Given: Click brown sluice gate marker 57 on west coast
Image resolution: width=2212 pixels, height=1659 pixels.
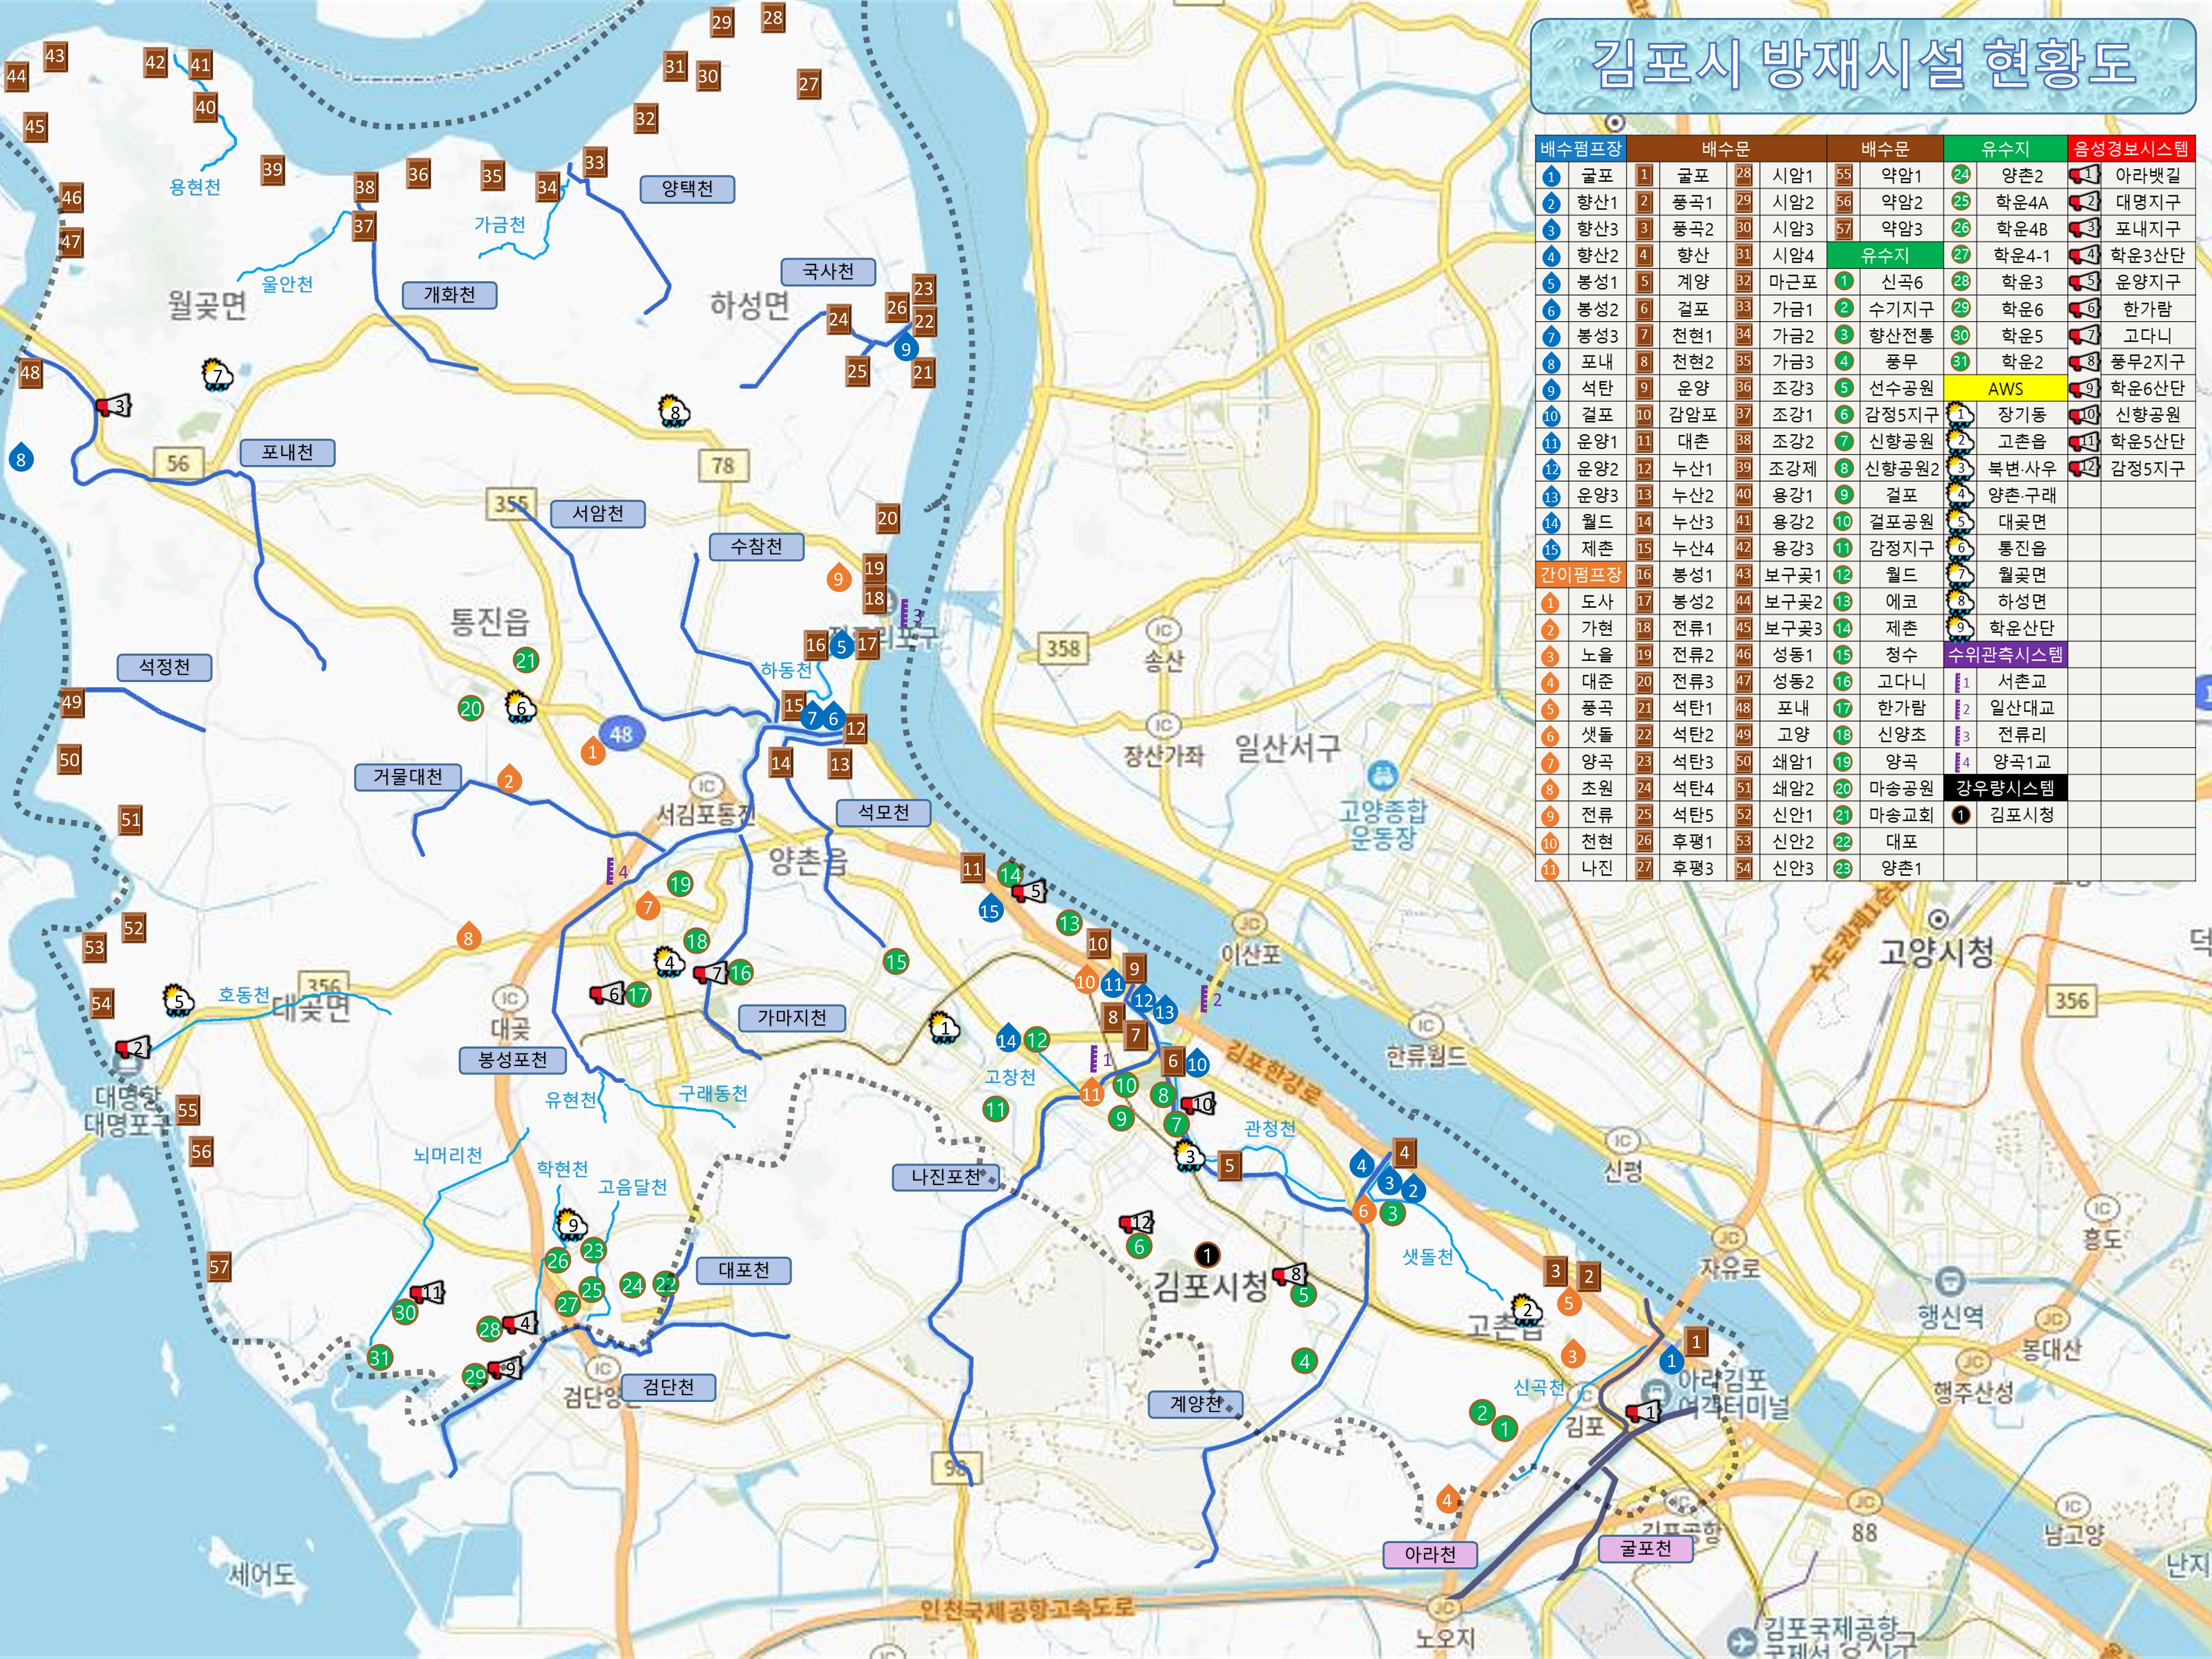Looking at the screenshot, I should pos(219,1267).
